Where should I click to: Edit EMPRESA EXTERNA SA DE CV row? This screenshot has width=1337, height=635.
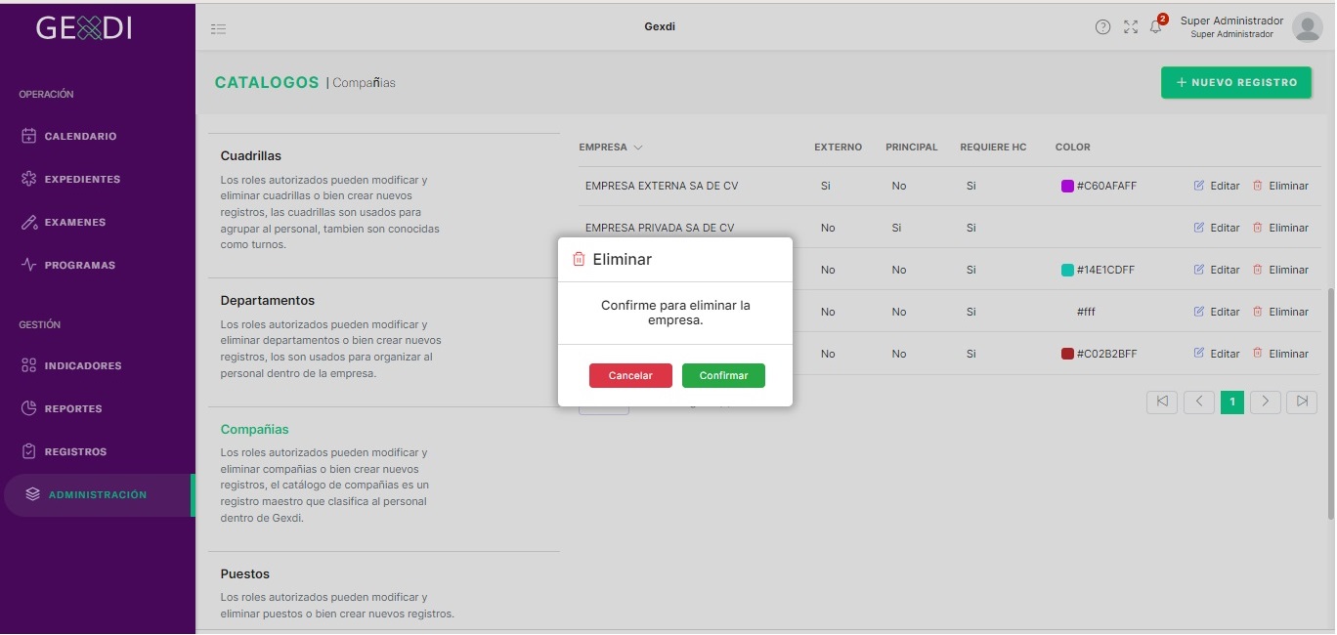tap(1216, 186)
